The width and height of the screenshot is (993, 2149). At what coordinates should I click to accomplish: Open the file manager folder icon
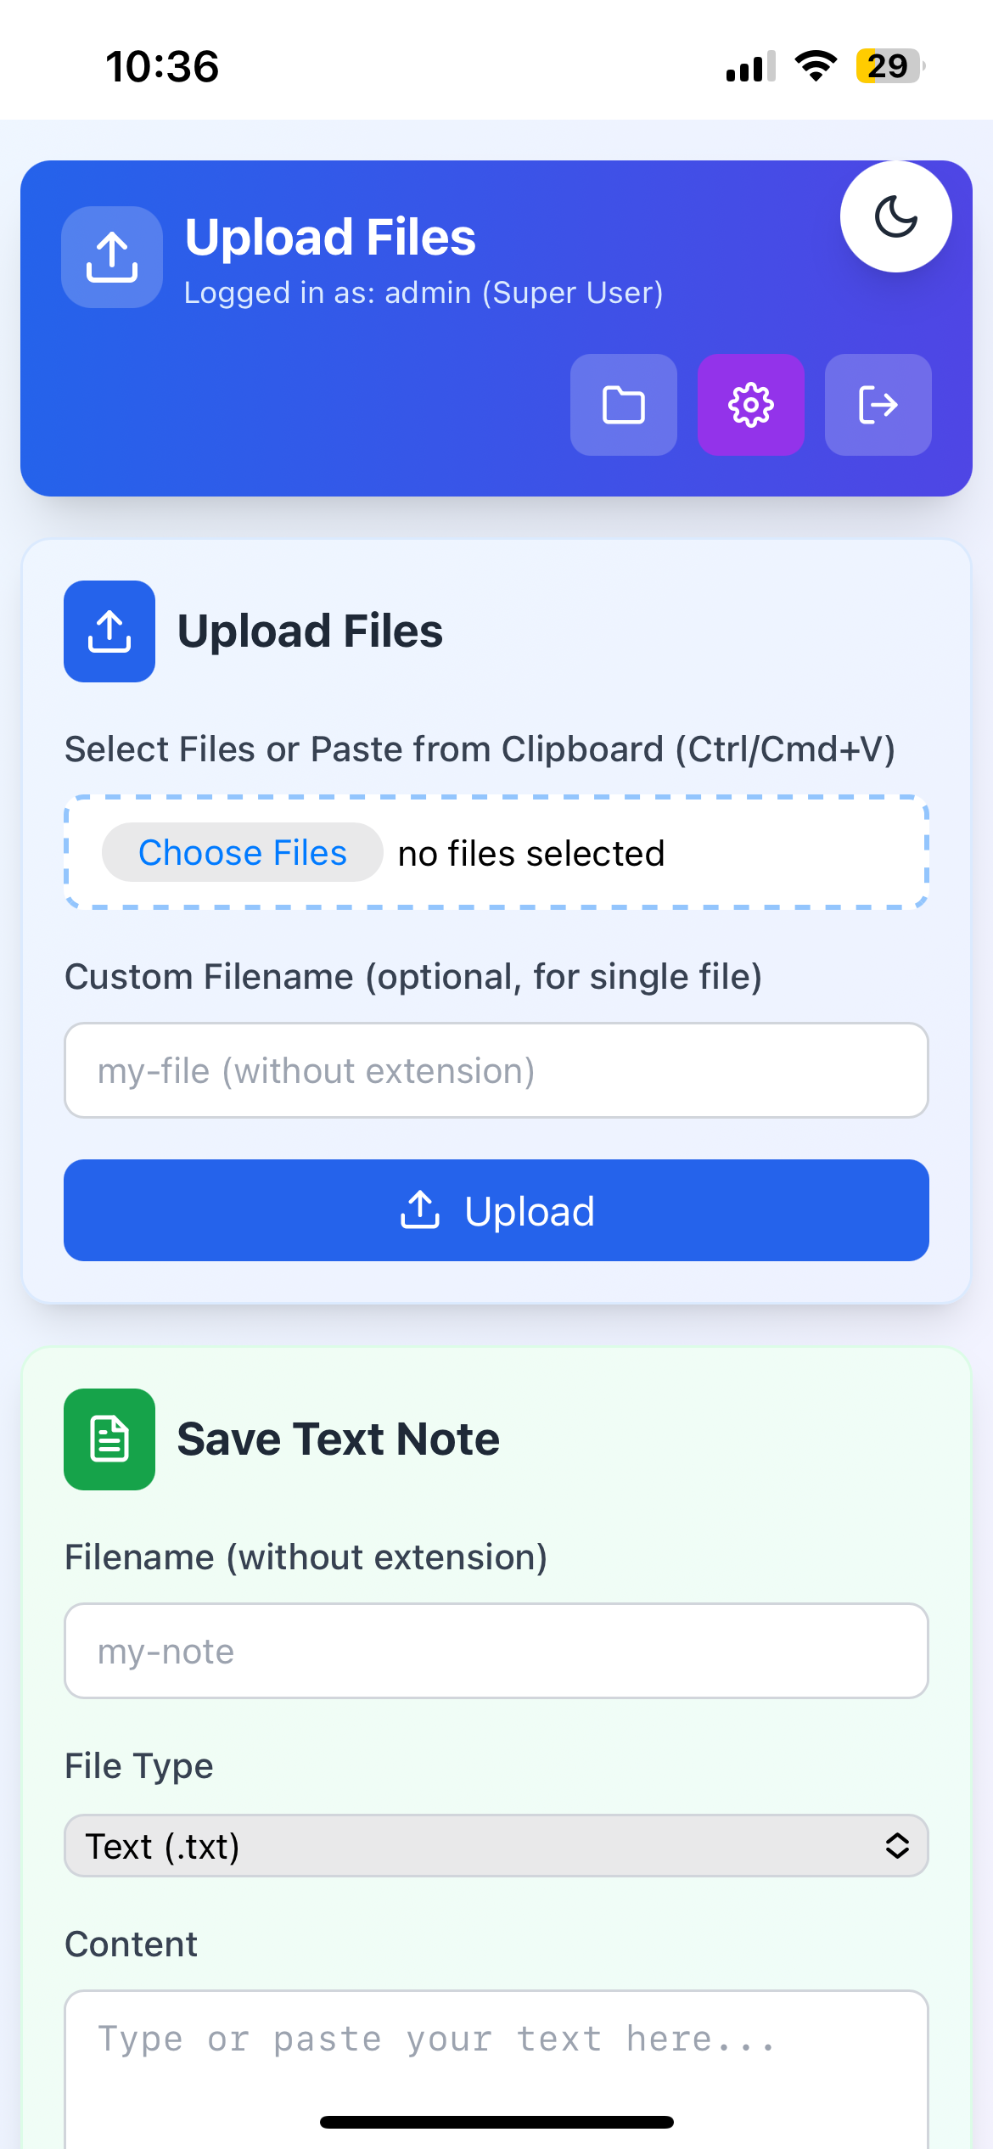[x=623, y=405]
